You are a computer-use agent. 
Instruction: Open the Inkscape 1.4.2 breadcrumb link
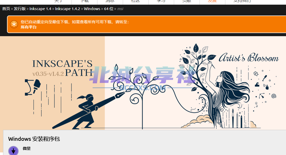pyautogui.click(x=68, y=9)
